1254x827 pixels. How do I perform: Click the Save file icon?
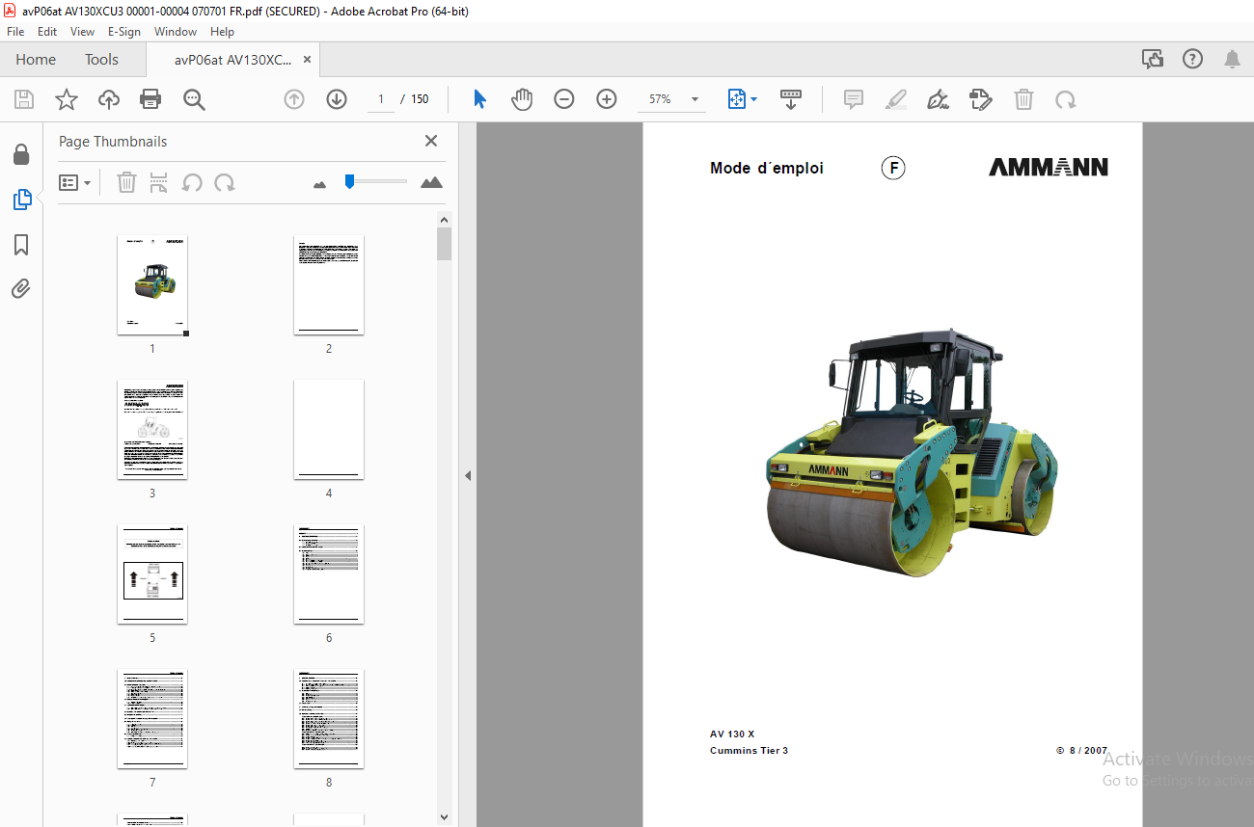pos(24,99)
